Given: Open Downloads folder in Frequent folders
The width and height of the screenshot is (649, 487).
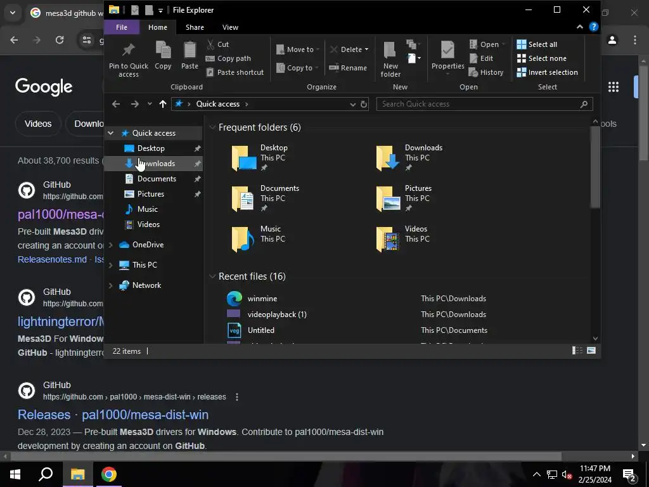Looking at the screenshot, I should [409, 158].
